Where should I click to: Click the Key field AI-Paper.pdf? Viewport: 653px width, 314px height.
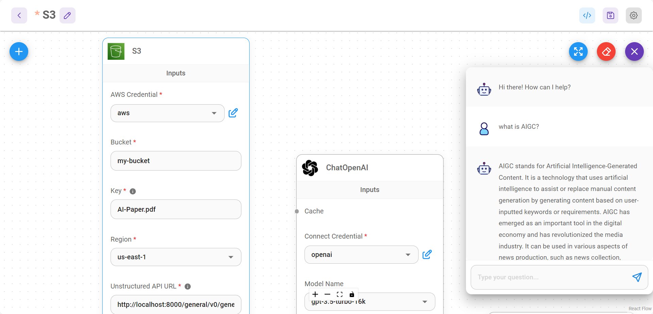point(176,209)
